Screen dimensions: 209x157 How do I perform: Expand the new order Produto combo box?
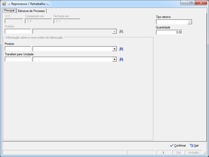pyautogui.click(x=114, y=49)
